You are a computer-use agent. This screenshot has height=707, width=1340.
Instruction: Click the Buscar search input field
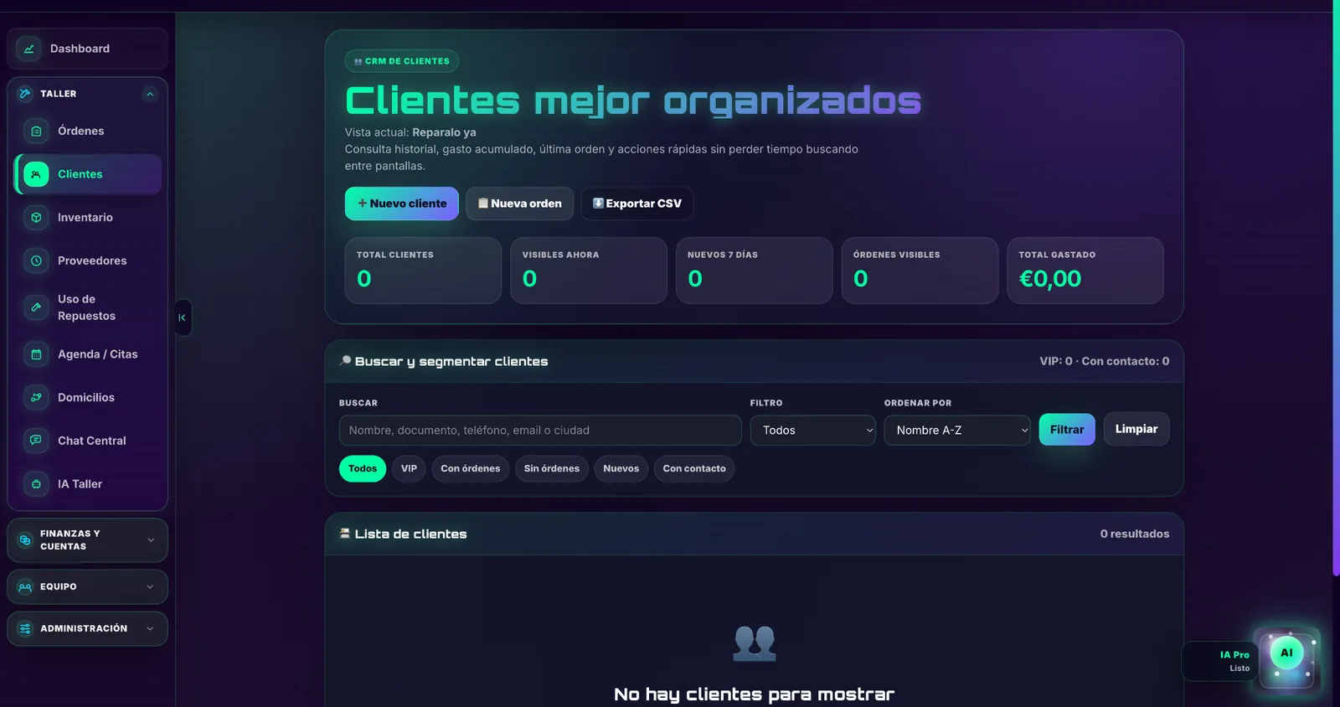tap(540, 431)
